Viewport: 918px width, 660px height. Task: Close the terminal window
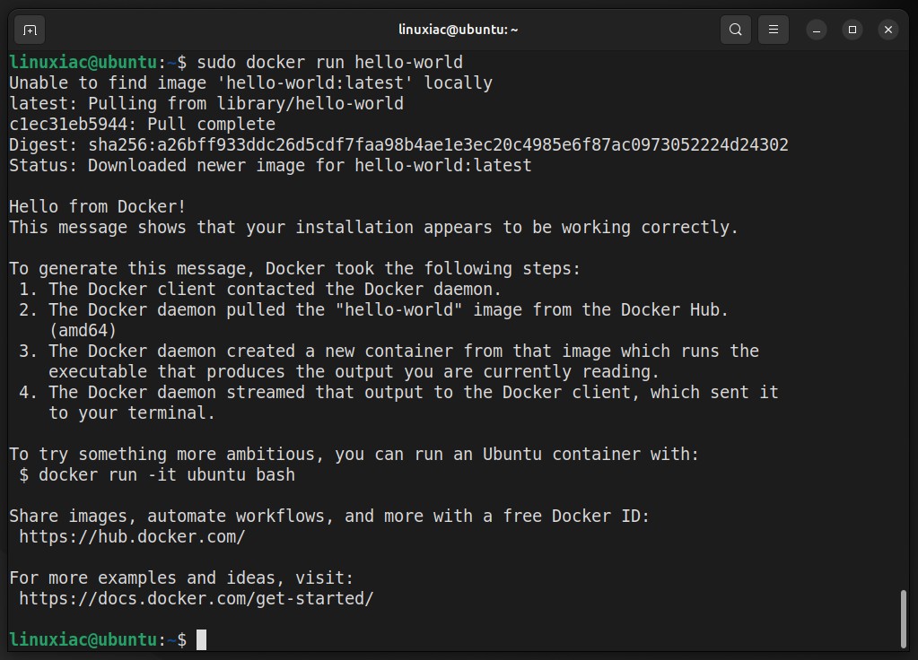888,30
